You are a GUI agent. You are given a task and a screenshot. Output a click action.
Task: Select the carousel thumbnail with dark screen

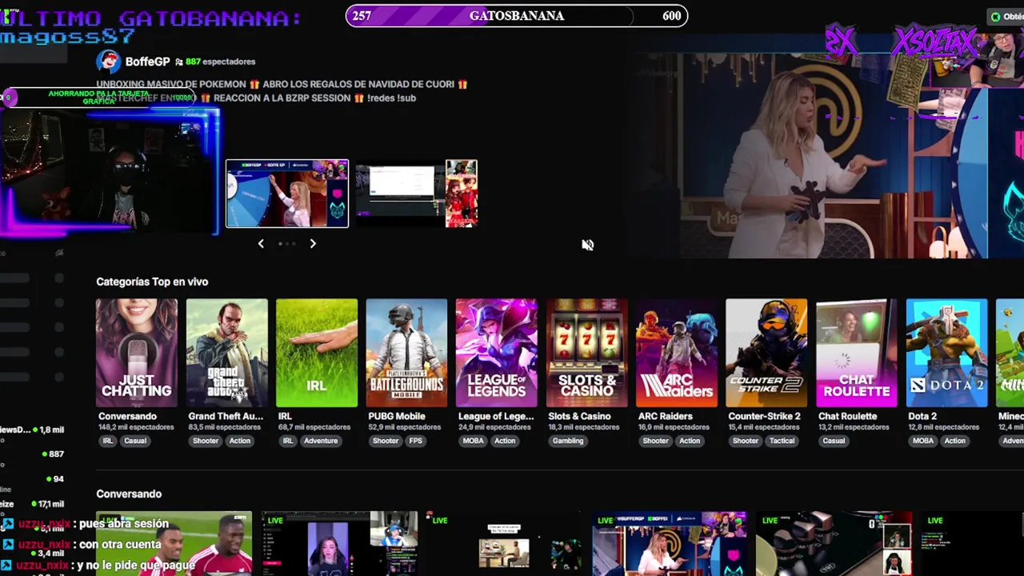tap(398, 194)
